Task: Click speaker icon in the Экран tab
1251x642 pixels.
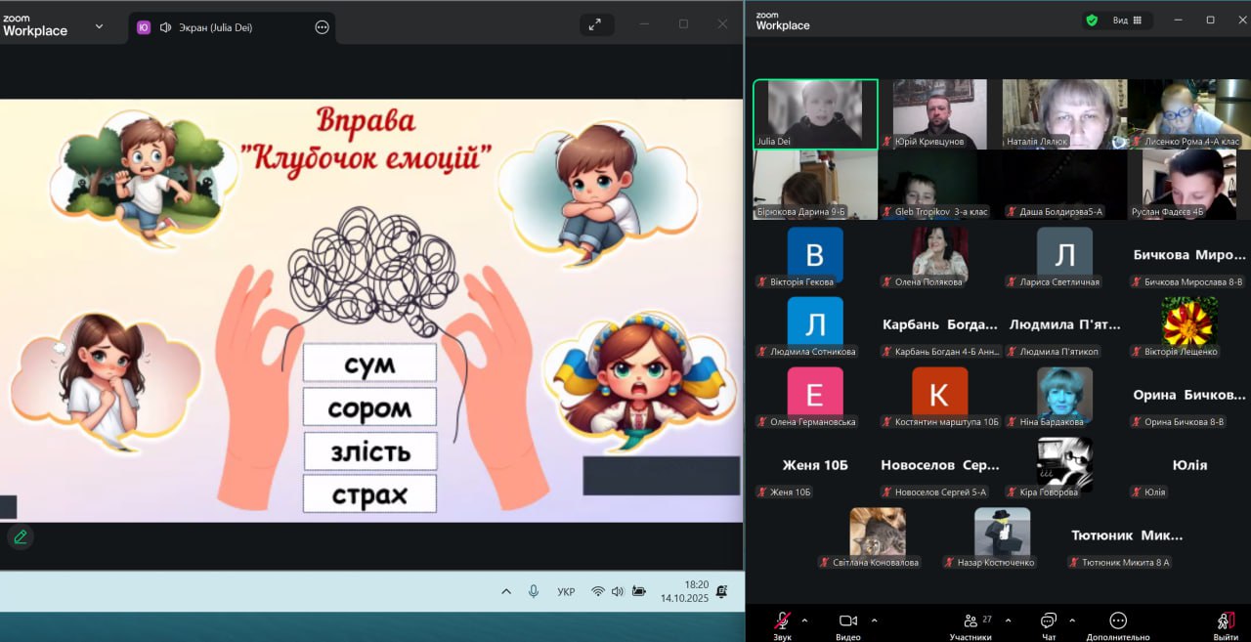Action: pyautogui.click(x=165, y=27)
